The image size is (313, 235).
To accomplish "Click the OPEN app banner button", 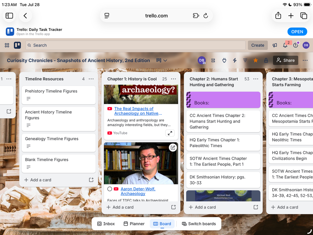I will point(297,32).
